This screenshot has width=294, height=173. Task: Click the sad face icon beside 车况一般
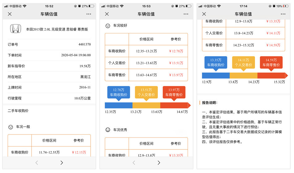tap(11, 127)
